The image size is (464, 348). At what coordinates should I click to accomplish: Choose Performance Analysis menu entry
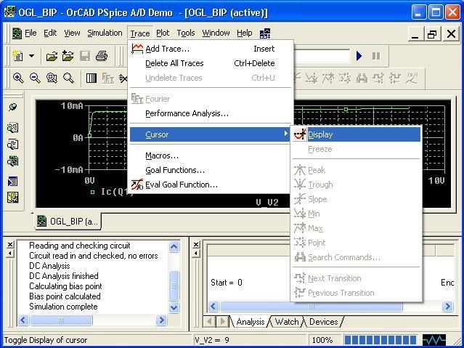pos(211,113)
